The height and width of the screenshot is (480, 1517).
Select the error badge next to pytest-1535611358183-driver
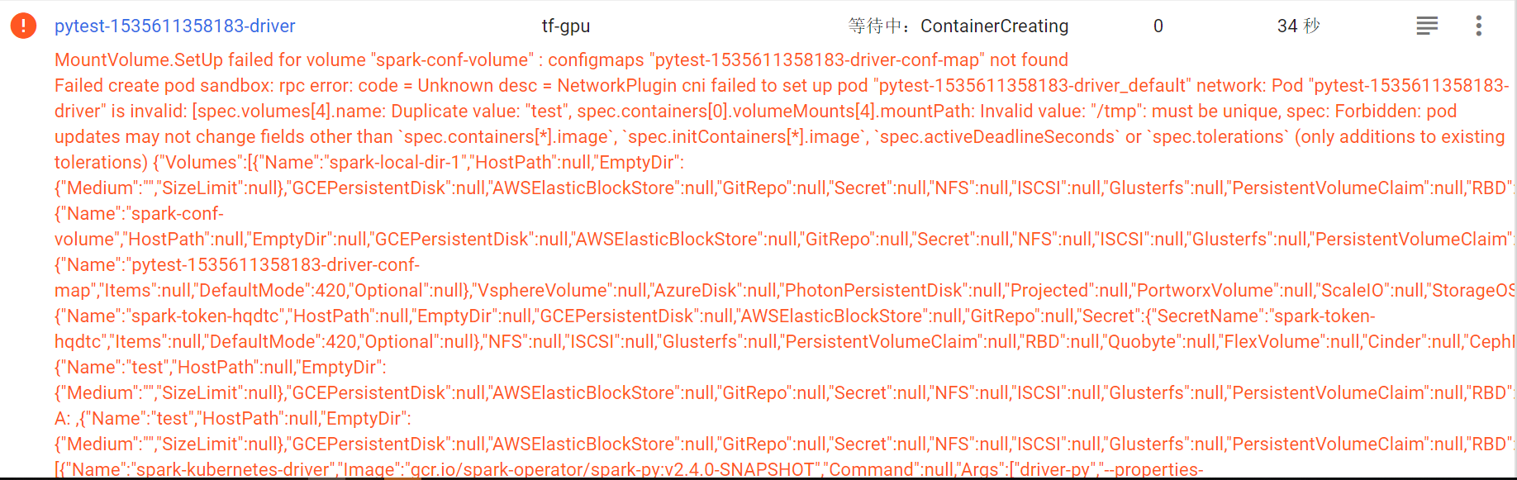tap(22, 25)
